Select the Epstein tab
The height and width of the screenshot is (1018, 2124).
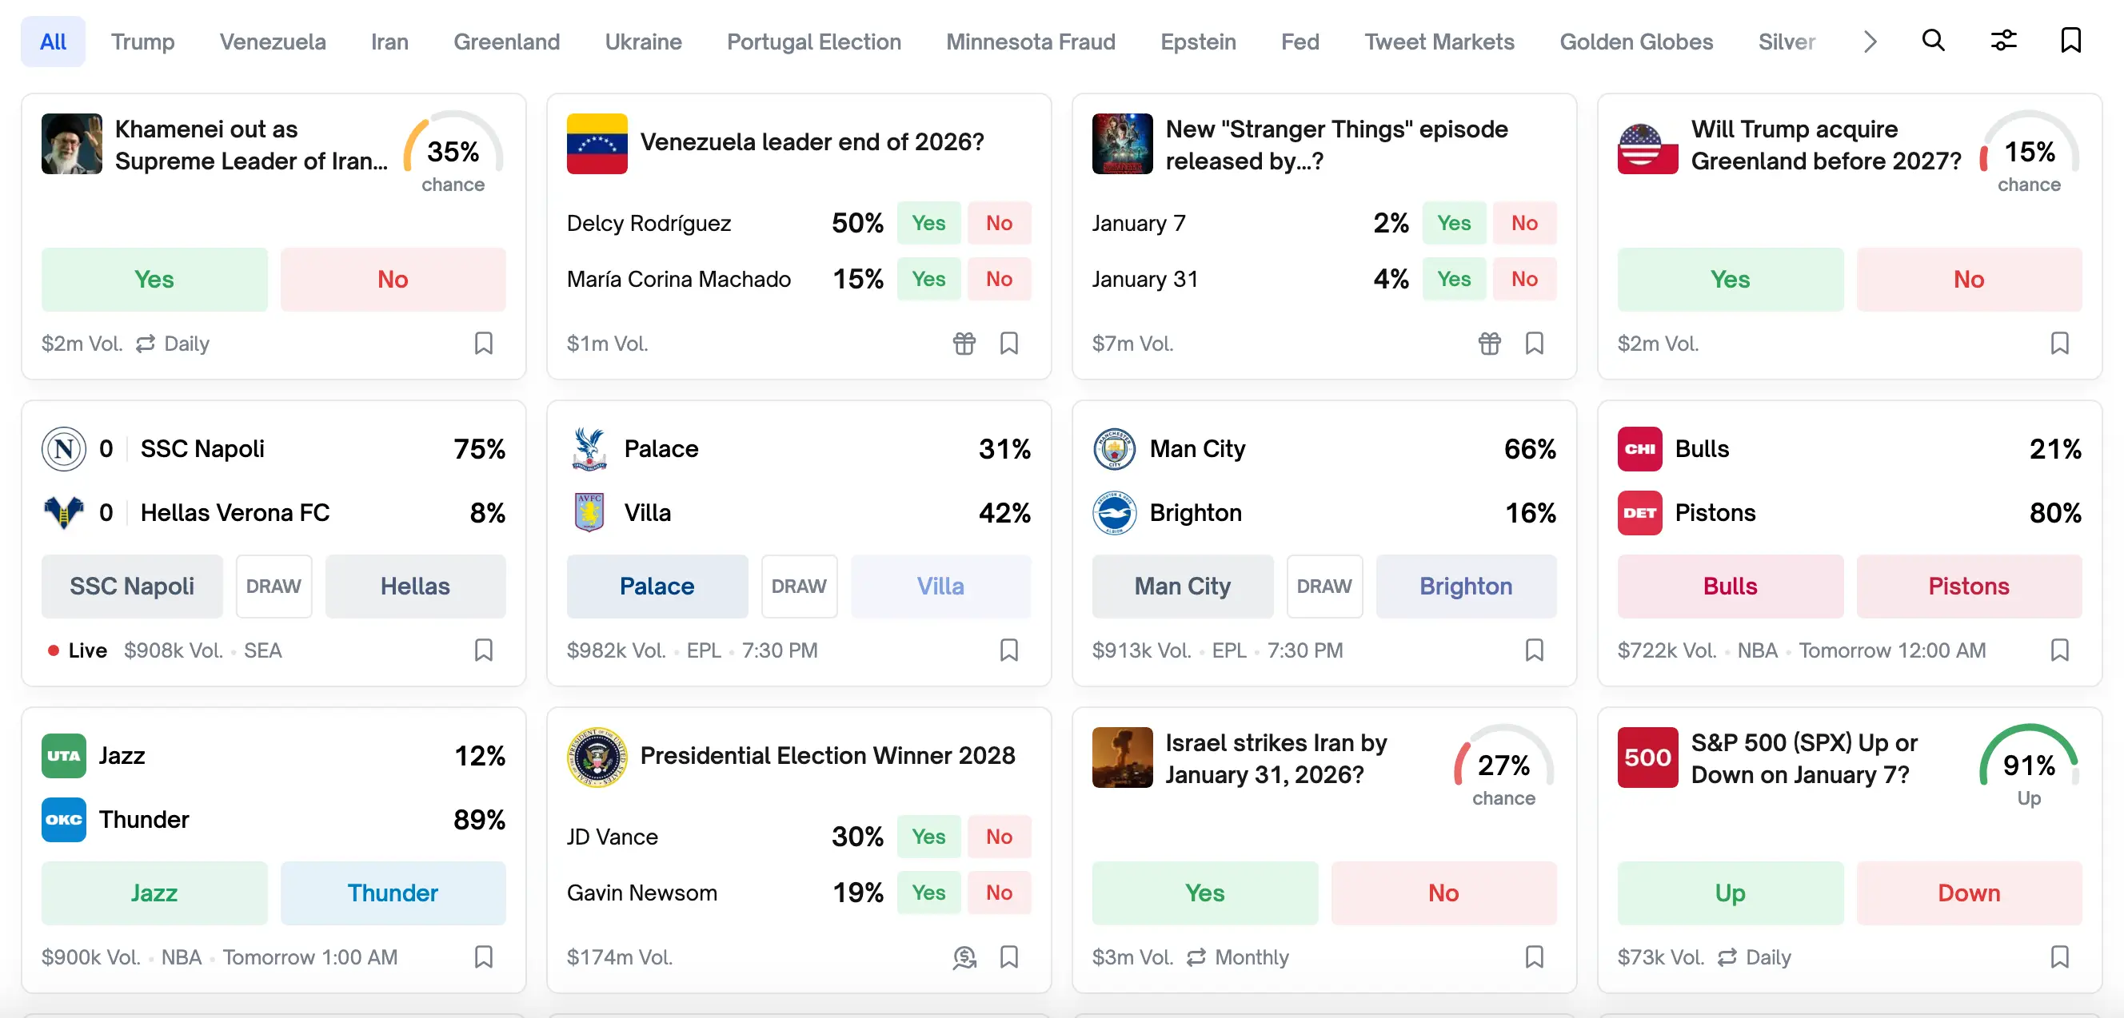coord(1198,42)
